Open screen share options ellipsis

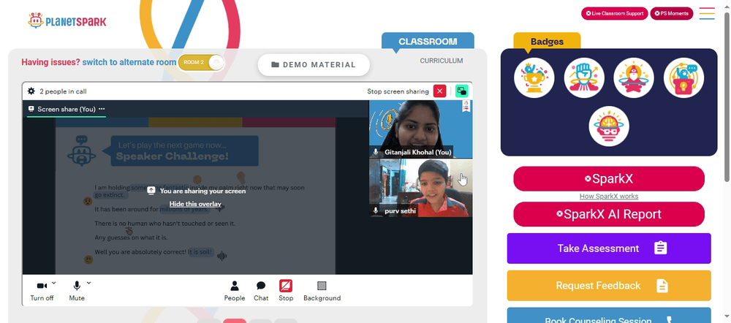click(x=102, y=109)
